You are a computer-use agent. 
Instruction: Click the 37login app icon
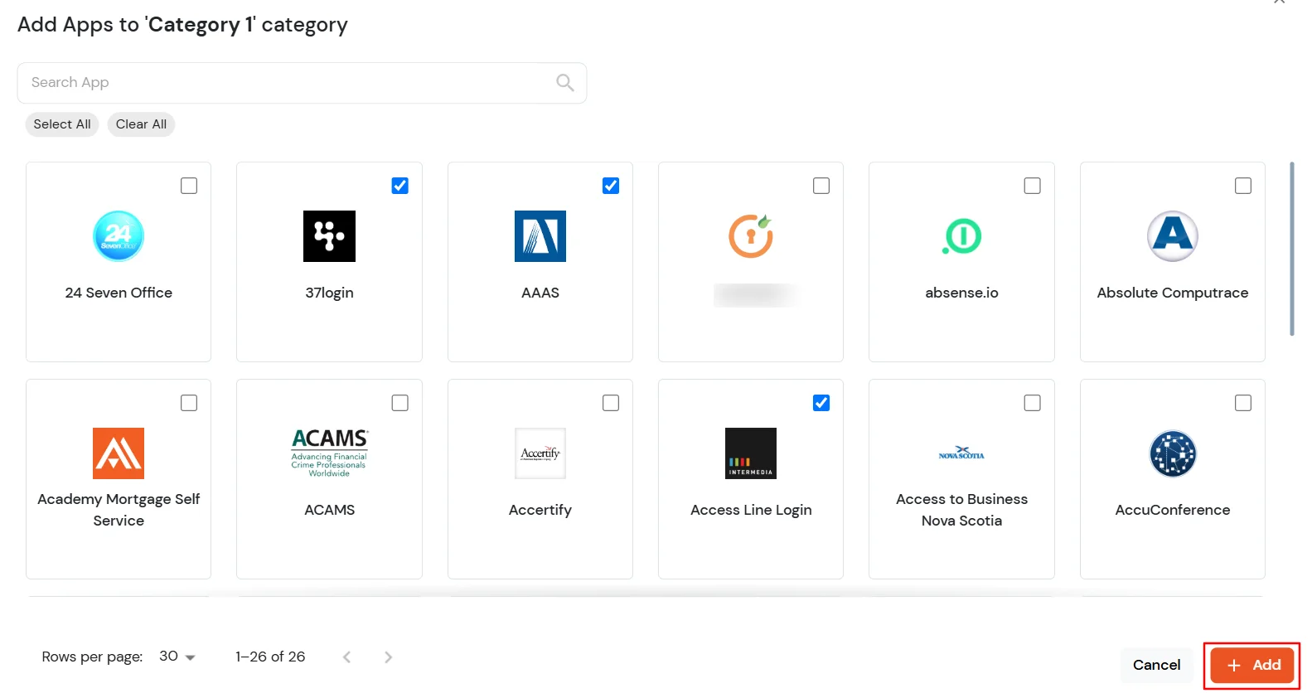[329, 236]
